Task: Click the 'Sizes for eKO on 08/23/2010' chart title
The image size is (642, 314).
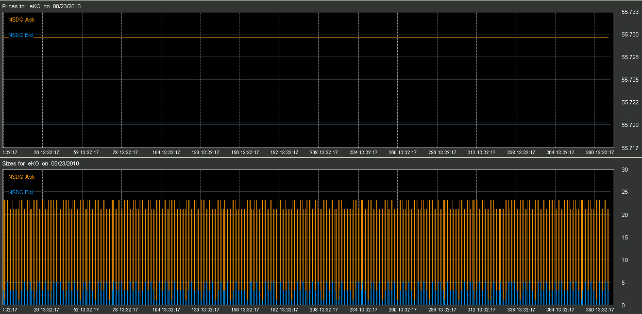Action: 41,163
